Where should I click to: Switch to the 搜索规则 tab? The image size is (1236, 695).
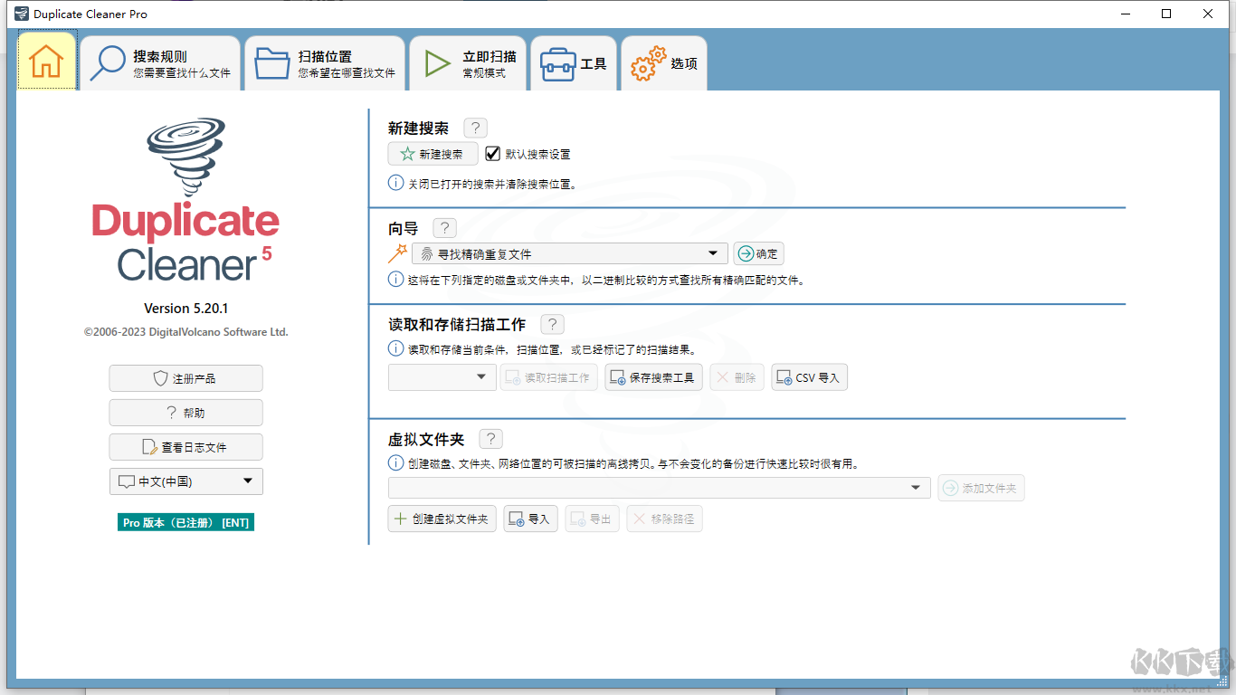pos(160,63)
